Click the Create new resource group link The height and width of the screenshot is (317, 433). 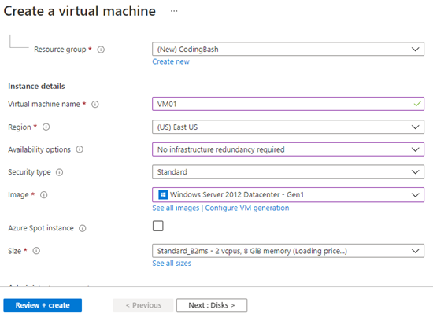coord(171,61)
